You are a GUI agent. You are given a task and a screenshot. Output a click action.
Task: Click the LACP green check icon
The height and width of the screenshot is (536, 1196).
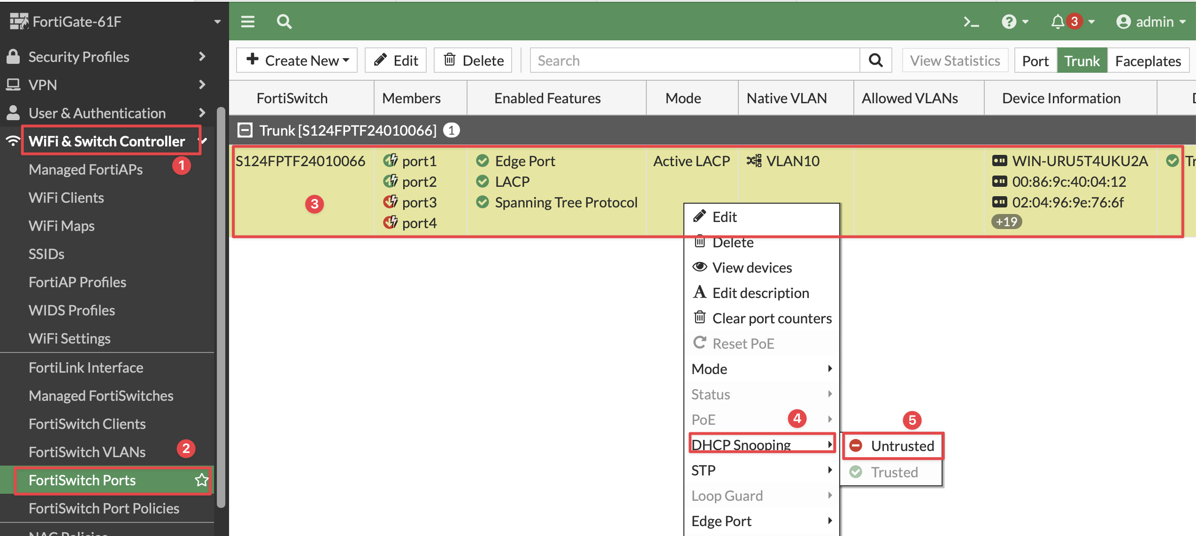point(483,181)
